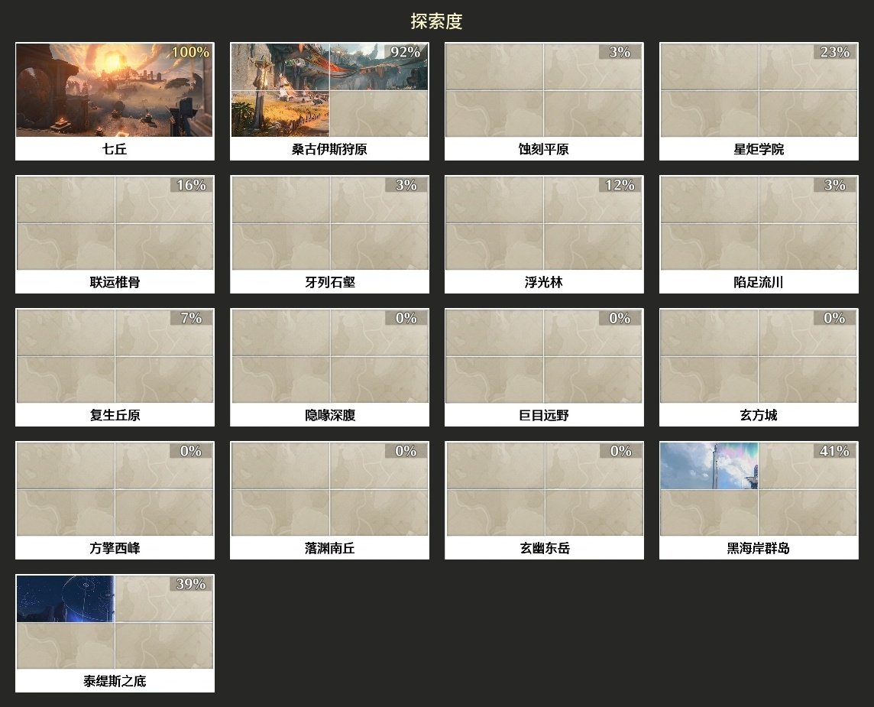This screenshot has height=707, width=874.
Task: Click the 星炬学院 area name label
Action: [x=759, y=149]
